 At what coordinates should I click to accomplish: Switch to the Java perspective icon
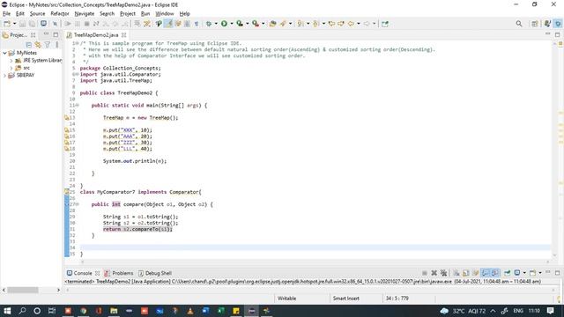(547, 24)
